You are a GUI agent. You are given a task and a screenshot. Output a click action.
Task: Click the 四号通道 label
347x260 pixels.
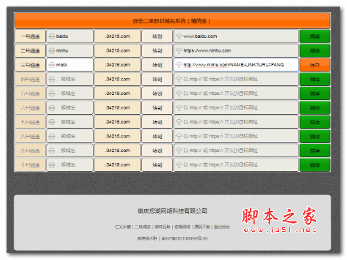(30, 79)
